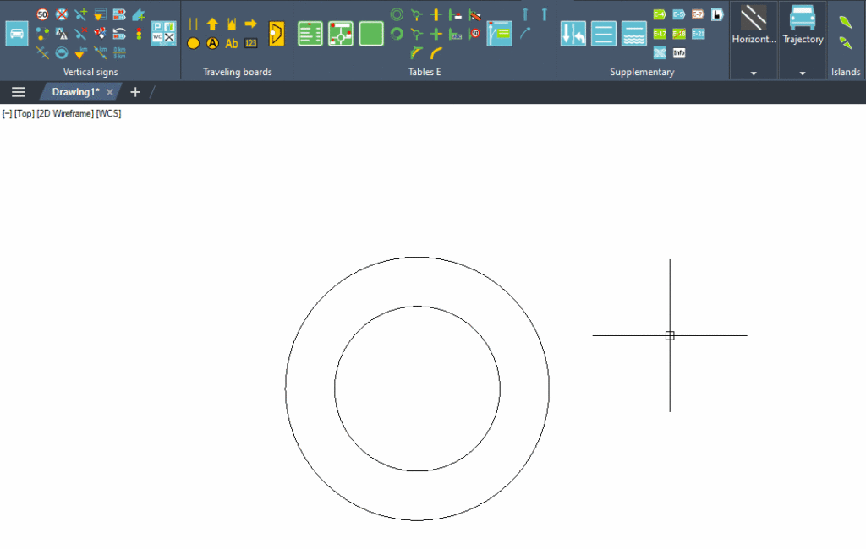Click the circled letter A yellow icon
This screenshot has width=866, height=549.
(x=212, y=43)
